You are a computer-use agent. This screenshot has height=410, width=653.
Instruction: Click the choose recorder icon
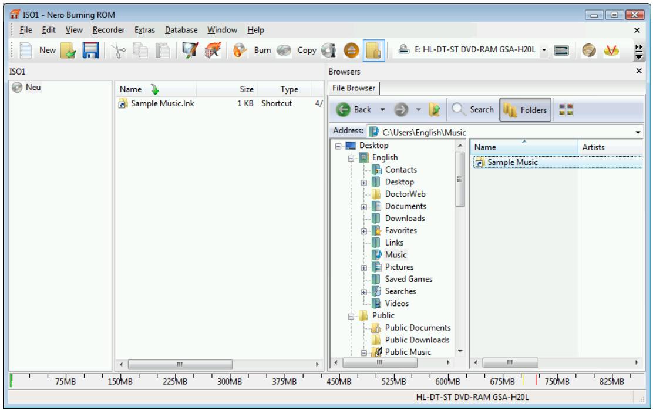561,51
